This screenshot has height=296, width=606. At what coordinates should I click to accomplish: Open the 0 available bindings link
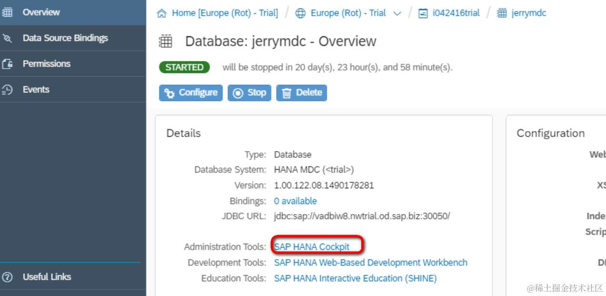pyautogui.click(x=295, y=201)
